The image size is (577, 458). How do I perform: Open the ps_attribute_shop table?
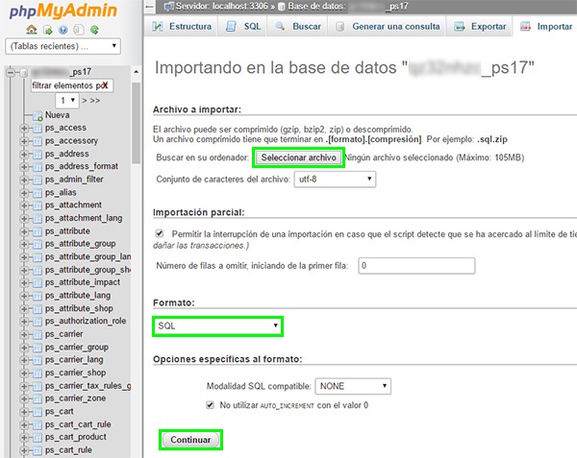click(x=79, y=308)
